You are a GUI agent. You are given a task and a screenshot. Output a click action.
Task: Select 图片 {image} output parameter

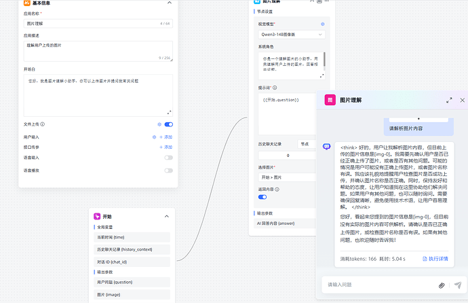pos(132,295)
